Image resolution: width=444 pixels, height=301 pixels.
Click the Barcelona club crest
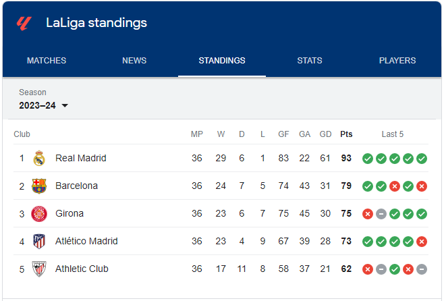(x=39, y=186)
